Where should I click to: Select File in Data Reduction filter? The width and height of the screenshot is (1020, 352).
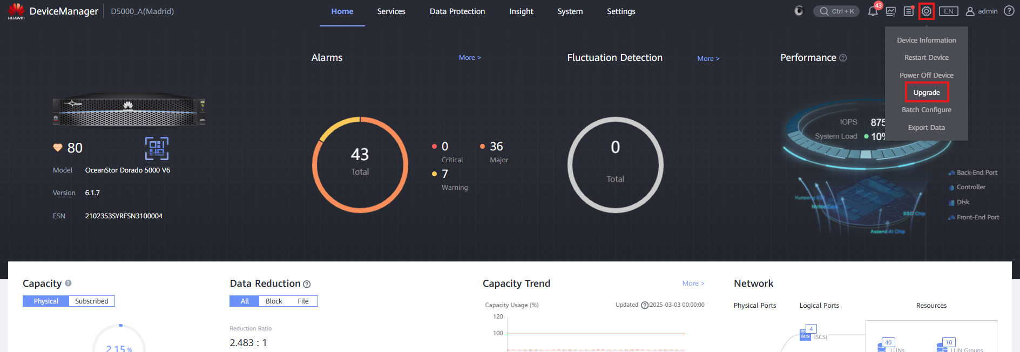pyautogui.click(x=303, y=301)
